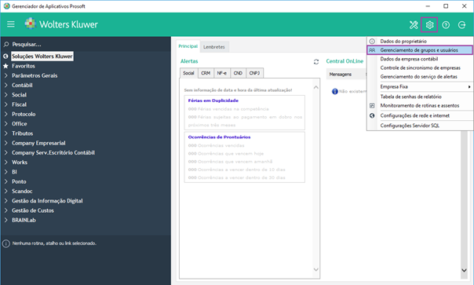Viewport: 474px width, 285px height.
Task: Switch to the Lembretes tab
Action: 214,47
